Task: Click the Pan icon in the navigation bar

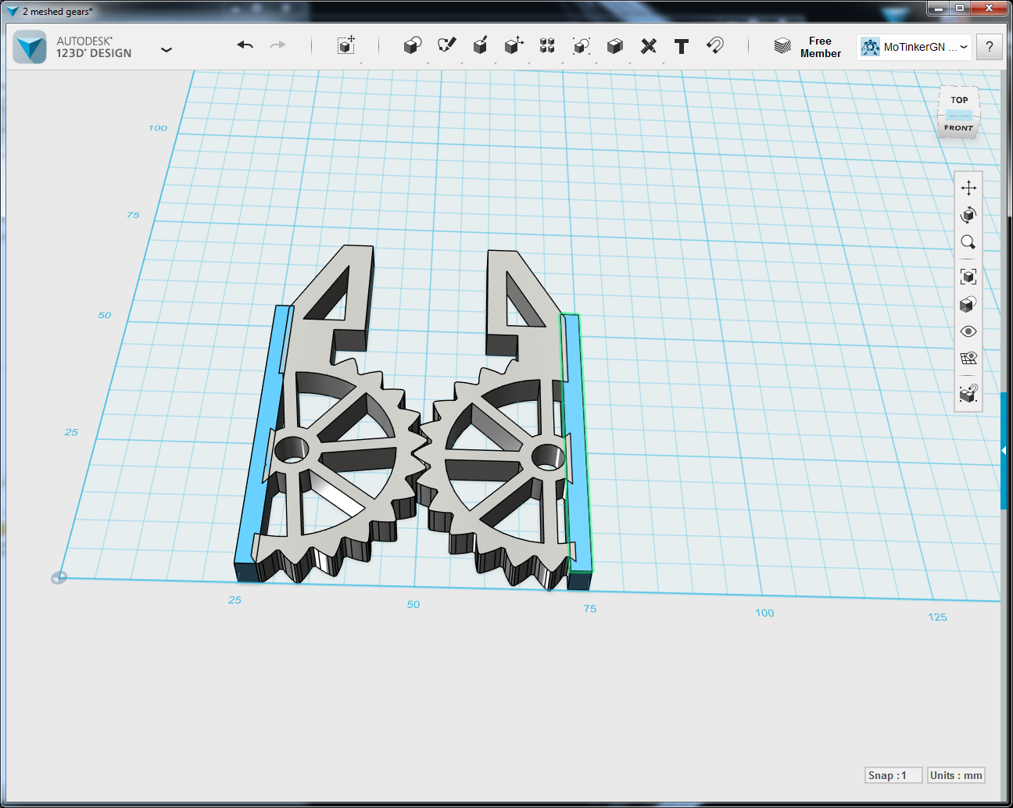Action: (x=968, y=188)
